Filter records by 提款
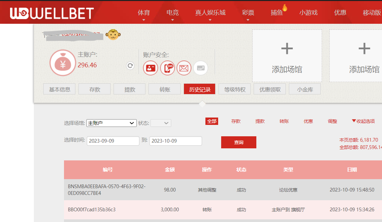Screen dimensions: 382x222 click(260, 121)
